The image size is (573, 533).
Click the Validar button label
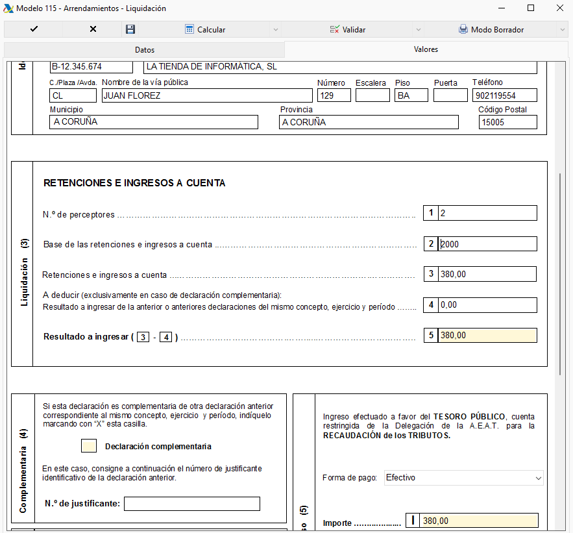[354, 30]
